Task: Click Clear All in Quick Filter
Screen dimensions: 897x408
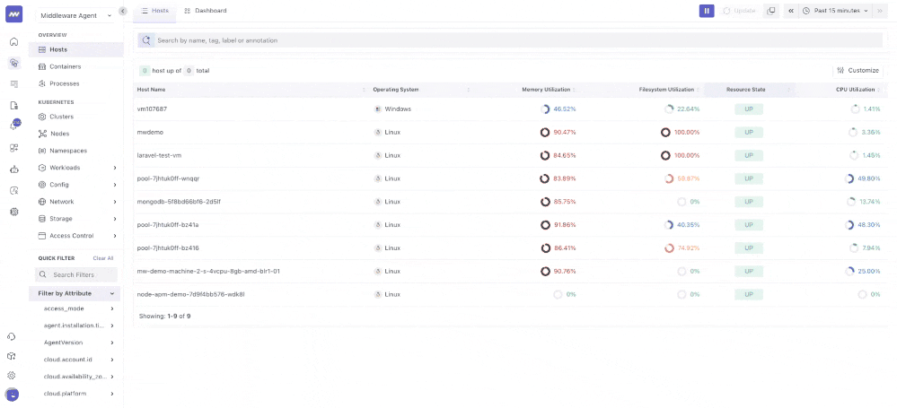Action: (x=103, y=258)
